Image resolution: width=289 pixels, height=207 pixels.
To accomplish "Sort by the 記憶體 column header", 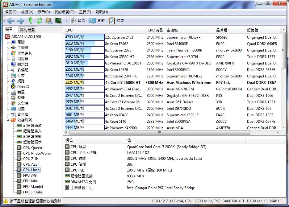I will (263, 30).
